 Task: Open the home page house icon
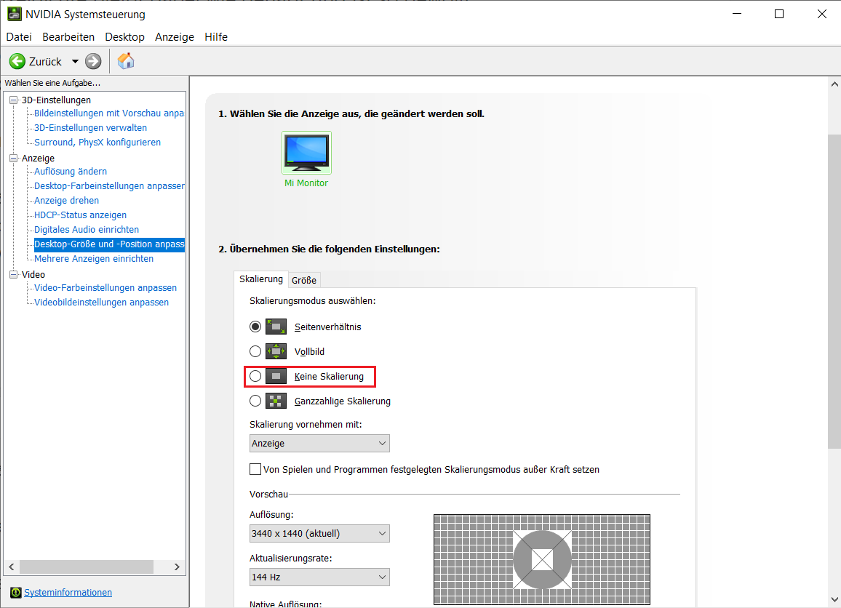pos(126,61)
